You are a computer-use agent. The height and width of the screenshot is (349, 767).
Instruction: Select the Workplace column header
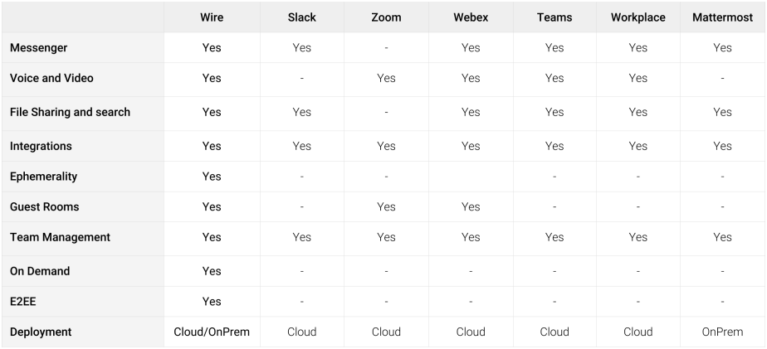(638, 17)
